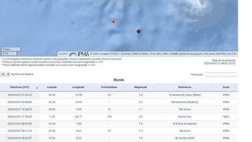The height and width of the screenshot is (142, 252).
Task: Click the large dark red earthquake marker
Action: click(139, 32)
